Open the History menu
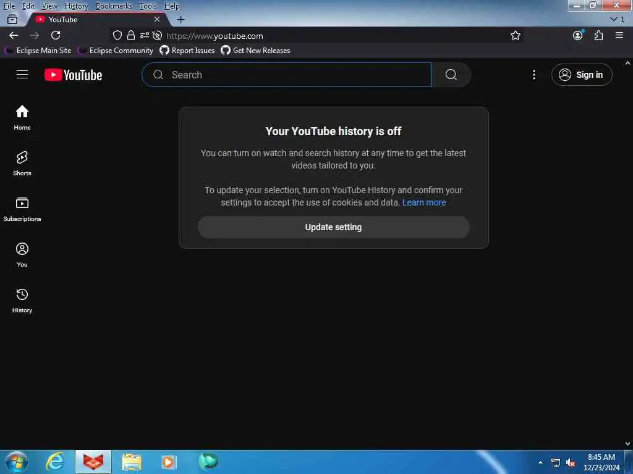 (x=76, y=6)
